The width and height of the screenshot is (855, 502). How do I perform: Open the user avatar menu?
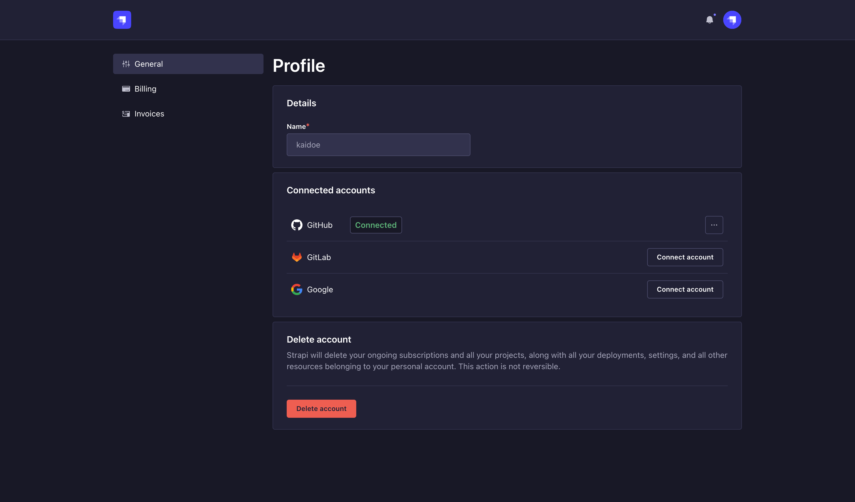click(x=732, y=20)
